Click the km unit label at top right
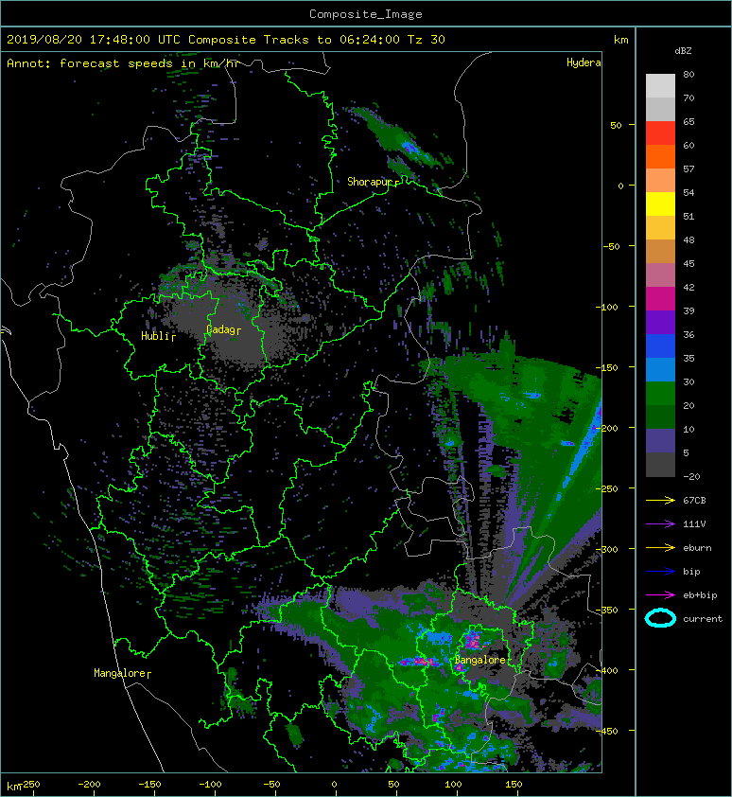This screenshot has height=797, width=732. click(x=621, y=40)
